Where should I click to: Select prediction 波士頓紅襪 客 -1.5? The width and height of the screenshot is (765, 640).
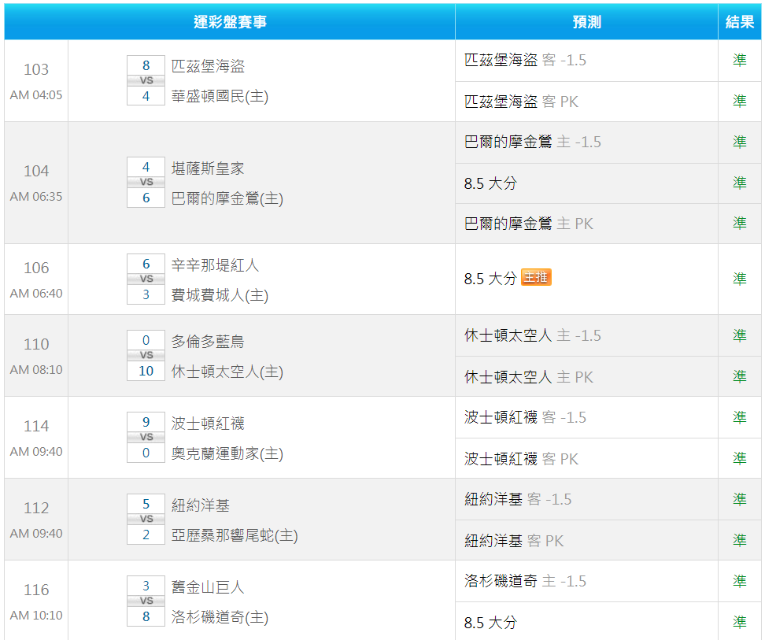coord(526,417)
